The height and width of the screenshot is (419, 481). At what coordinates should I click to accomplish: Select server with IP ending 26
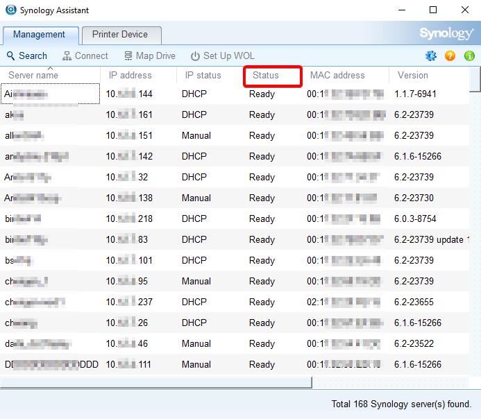click(235, 323)
